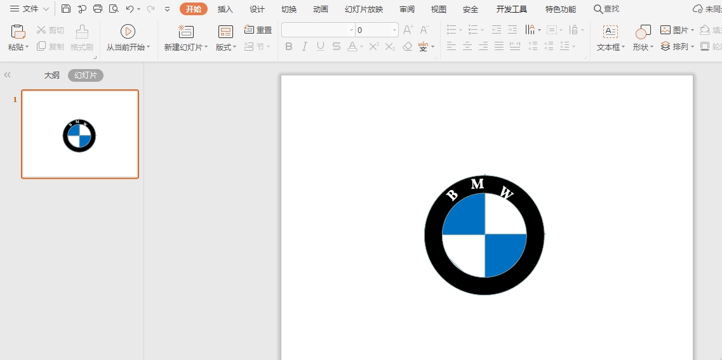
Task: Toggle align text left
Action: point(451,46)
